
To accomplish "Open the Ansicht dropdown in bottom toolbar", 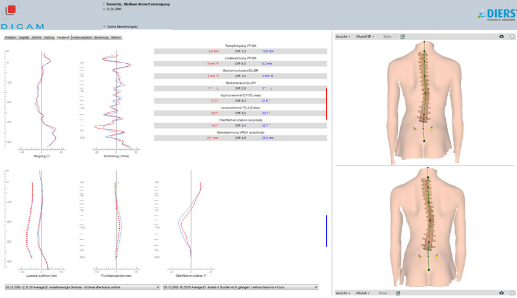I will pos(344,293).
